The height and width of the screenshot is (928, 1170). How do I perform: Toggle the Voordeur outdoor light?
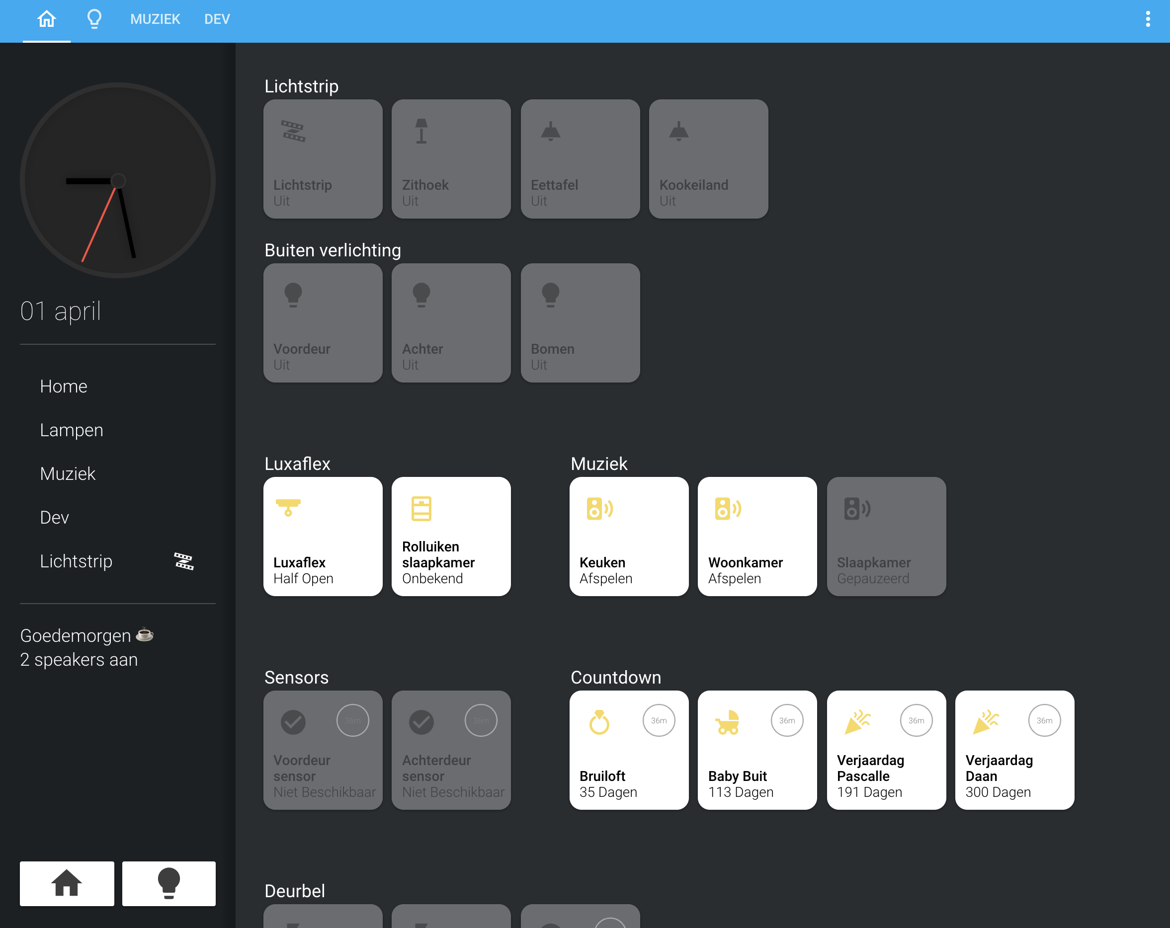pyautogui.click(x=323, y=323)
